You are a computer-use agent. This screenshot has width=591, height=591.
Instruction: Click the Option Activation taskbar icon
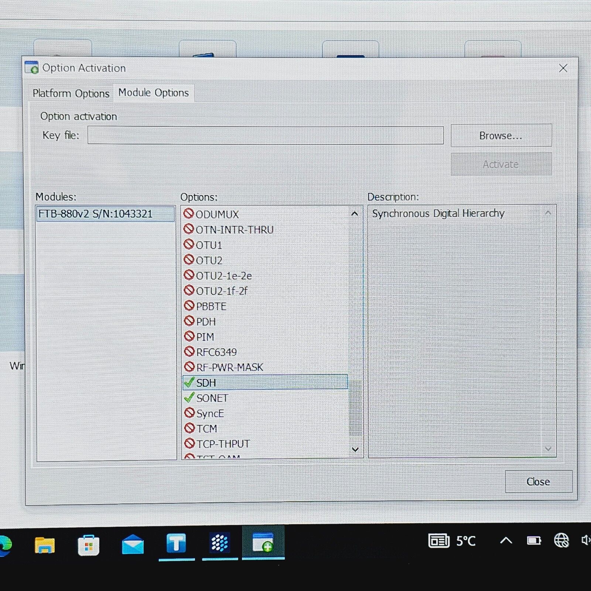[263, 542]
